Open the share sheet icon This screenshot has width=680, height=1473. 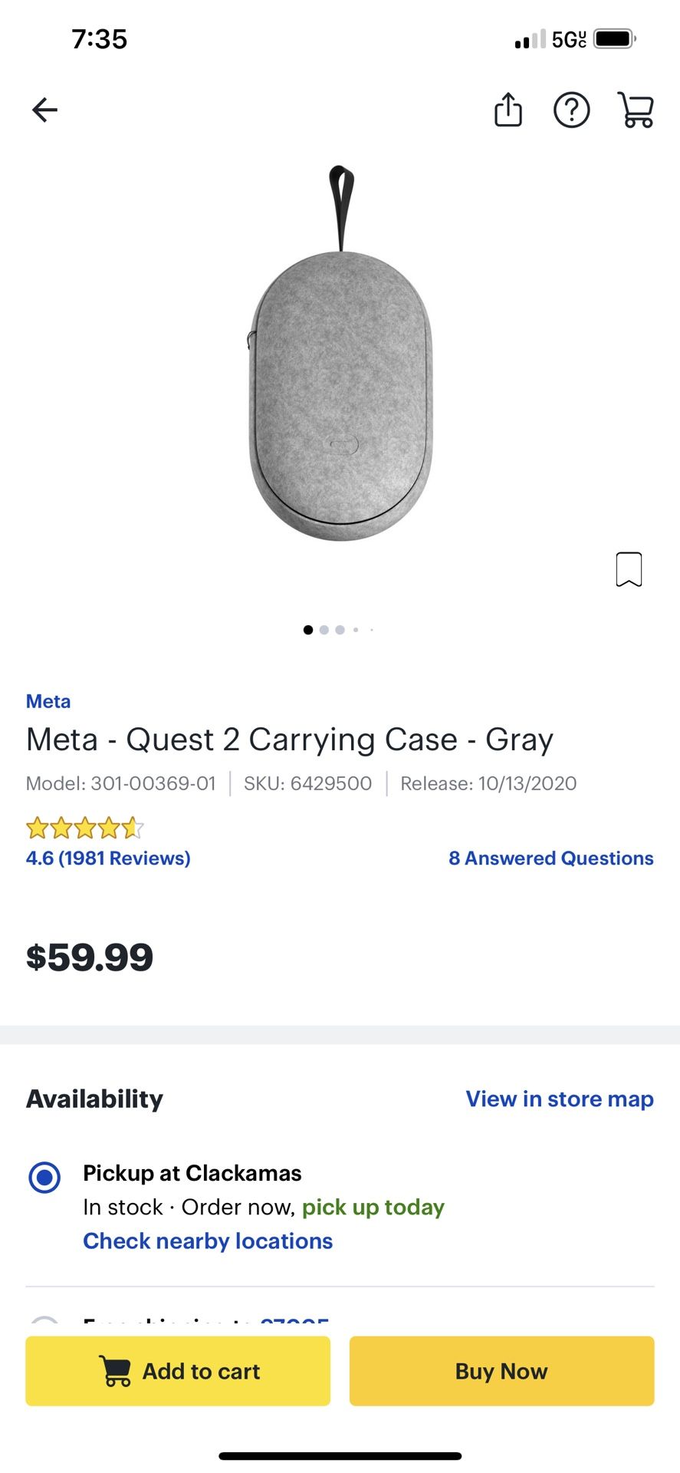[x=508, y=110]
